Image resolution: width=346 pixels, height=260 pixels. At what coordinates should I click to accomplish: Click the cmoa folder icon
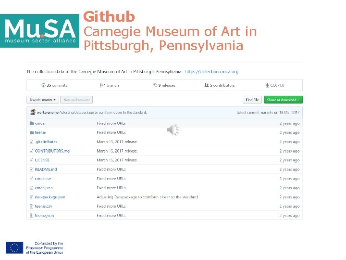tap(32, 123)
